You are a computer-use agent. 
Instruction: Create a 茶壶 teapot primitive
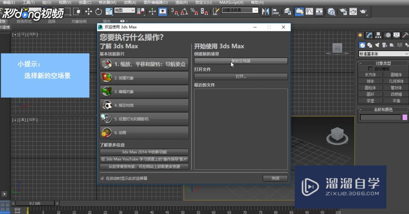point(370,101)
